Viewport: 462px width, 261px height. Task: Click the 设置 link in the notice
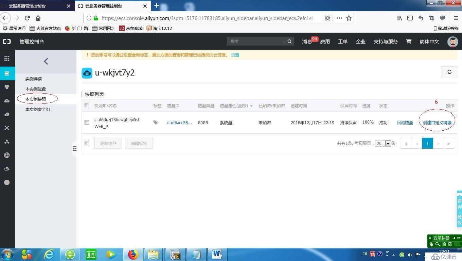(235, 55)
